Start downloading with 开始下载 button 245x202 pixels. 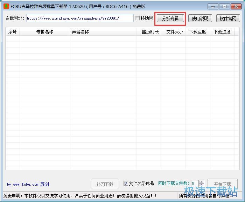pos(223,184)
